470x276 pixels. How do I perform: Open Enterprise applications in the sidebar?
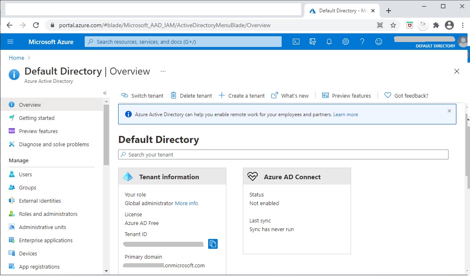[x=46, y=240]
